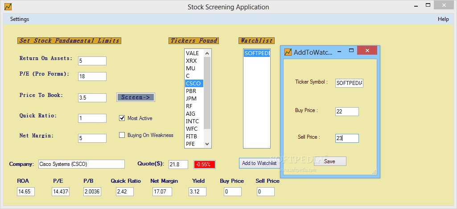
Task: Open the Help menu
Action: (443, 19)
